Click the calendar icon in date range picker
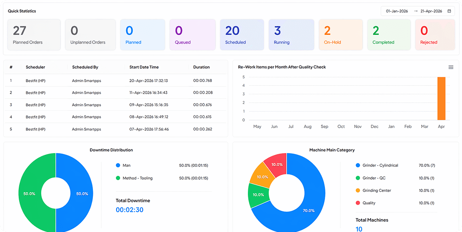The height and width of the screenshot is (232, 462). [449, 11]
